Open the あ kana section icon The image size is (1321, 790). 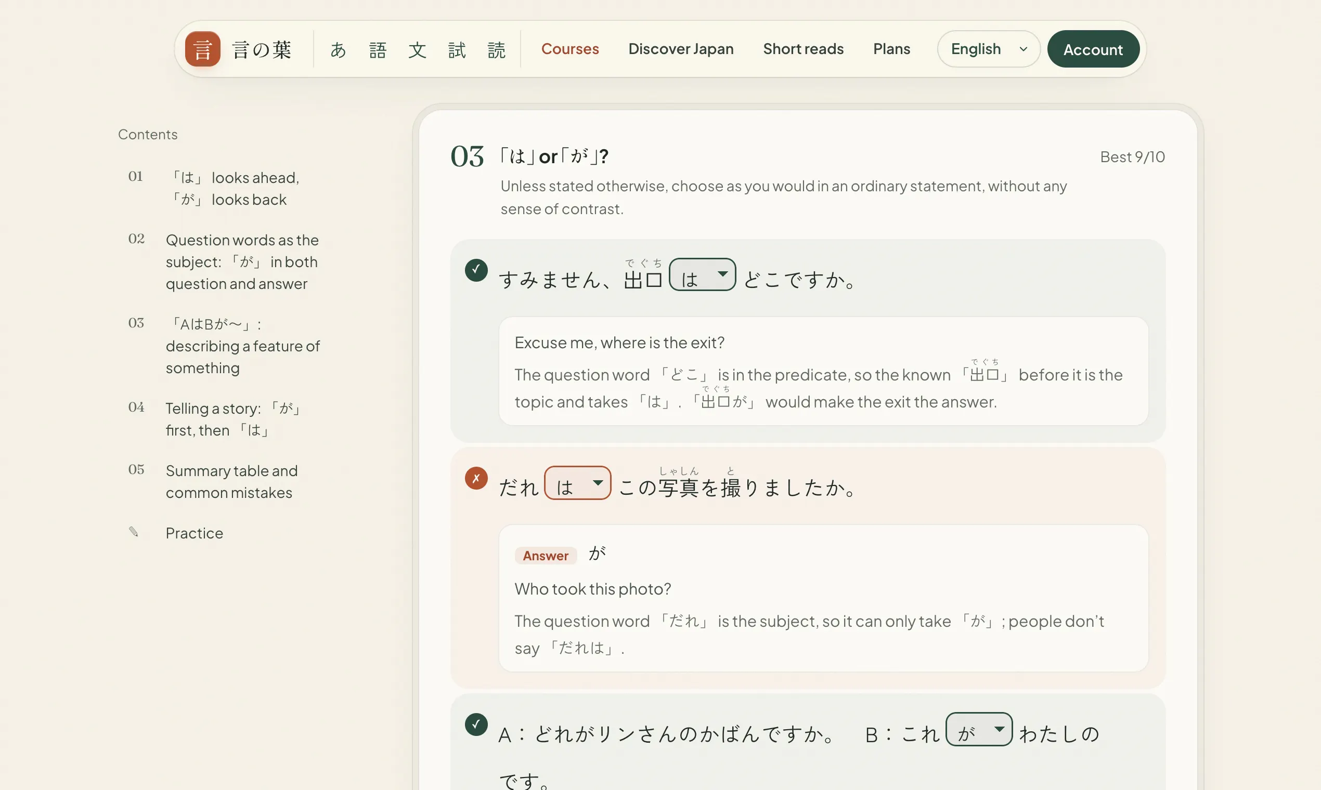point(338,49)
